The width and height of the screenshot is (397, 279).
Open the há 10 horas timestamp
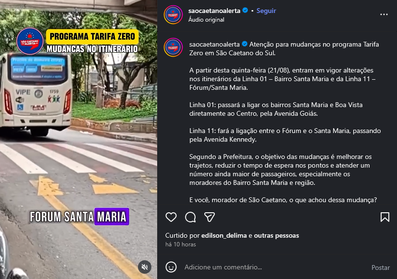(181, 244)
